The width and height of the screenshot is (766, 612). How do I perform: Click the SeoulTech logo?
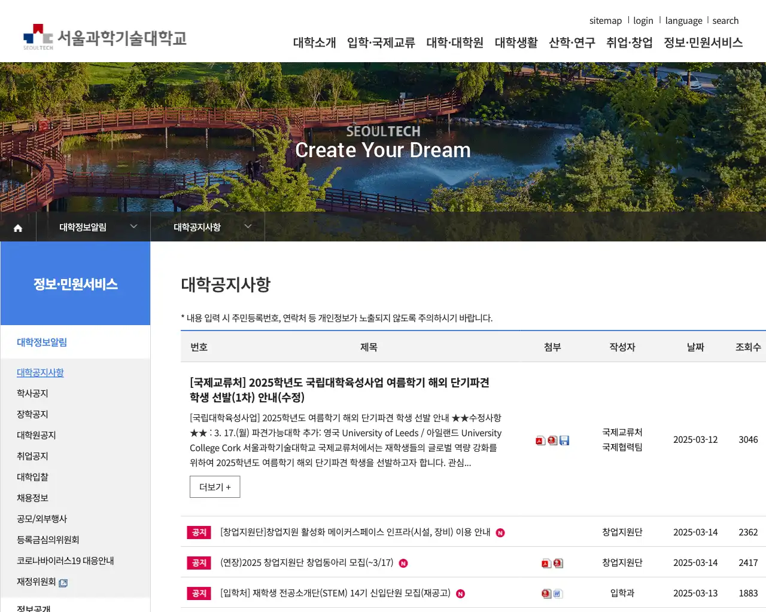pyautogui.click(x=105, y=38)
